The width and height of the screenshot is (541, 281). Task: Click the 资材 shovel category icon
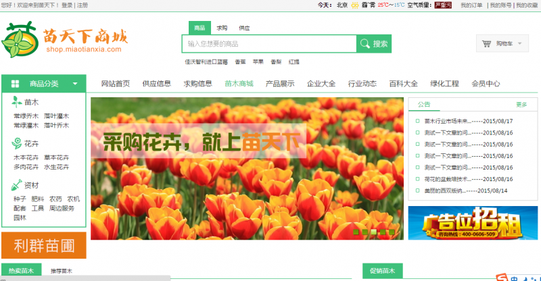pos(17,185)
